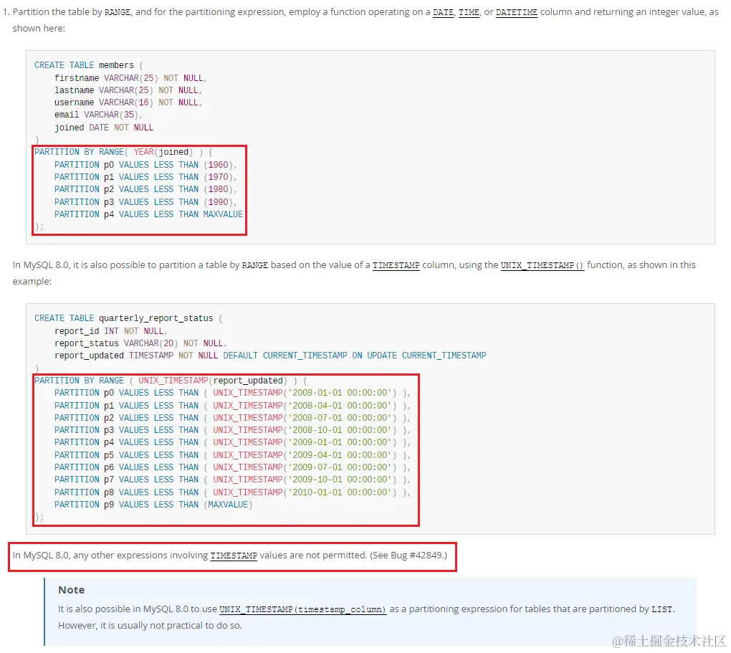Image resolution: width=731 pixels, height=653 pixels.
Task: Click 'p4 VALUES LESS THAN MAXVALUE' line
Action: click(148, 214)
